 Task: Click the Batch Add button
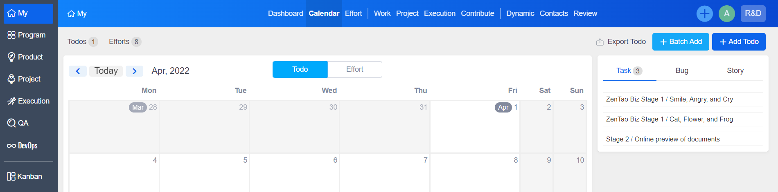click(x=681, y=42)
